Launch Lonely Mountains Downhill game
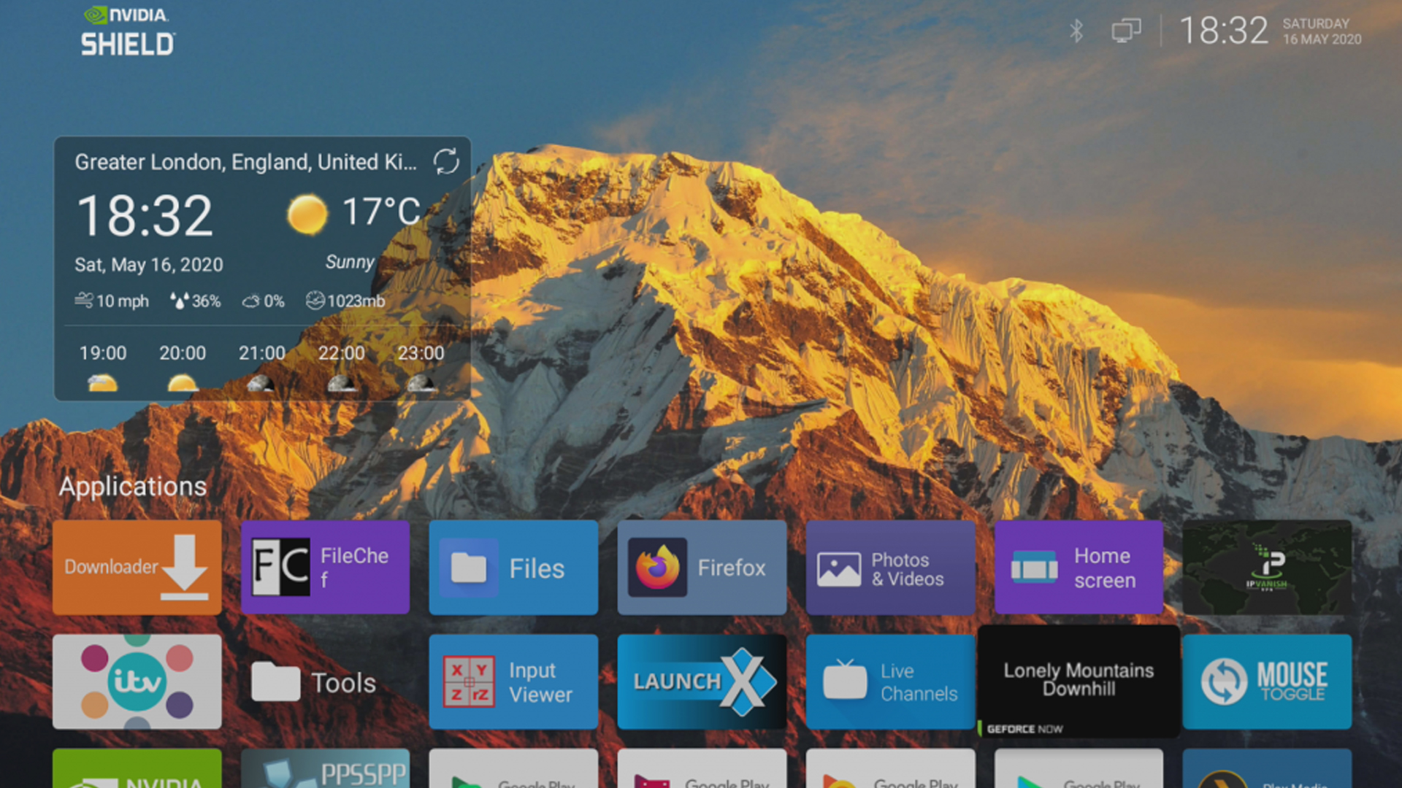 pyautogui.click(x=1079, y=681)
